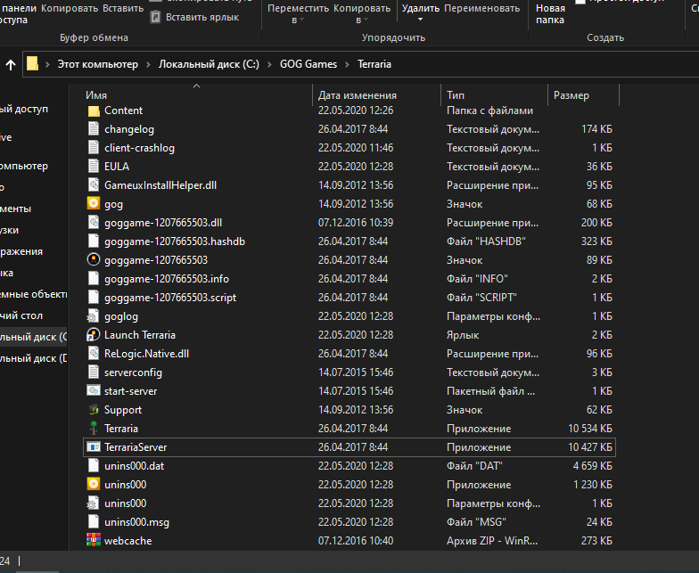Viewport: 699px width, 573px height.
Task: Click the goggame-1207665503.dll icon
Action: point(94,223)
